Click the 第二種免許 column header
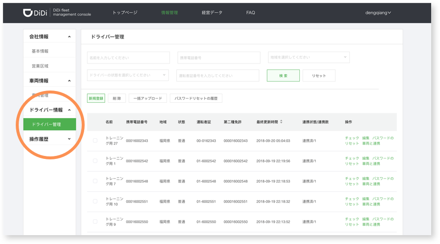Screen dimensions: 440x244 233,122
